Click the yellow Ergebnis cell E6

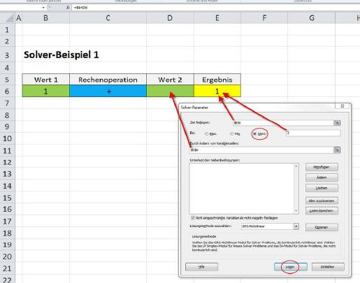(x=217, y=91)
